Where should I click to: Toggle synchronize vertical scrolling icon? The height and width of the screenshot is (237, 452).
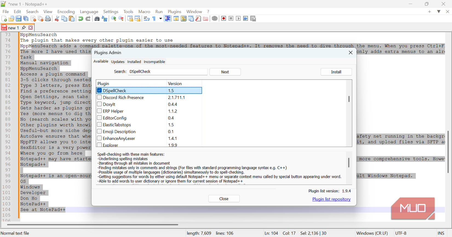coord(130,19)
